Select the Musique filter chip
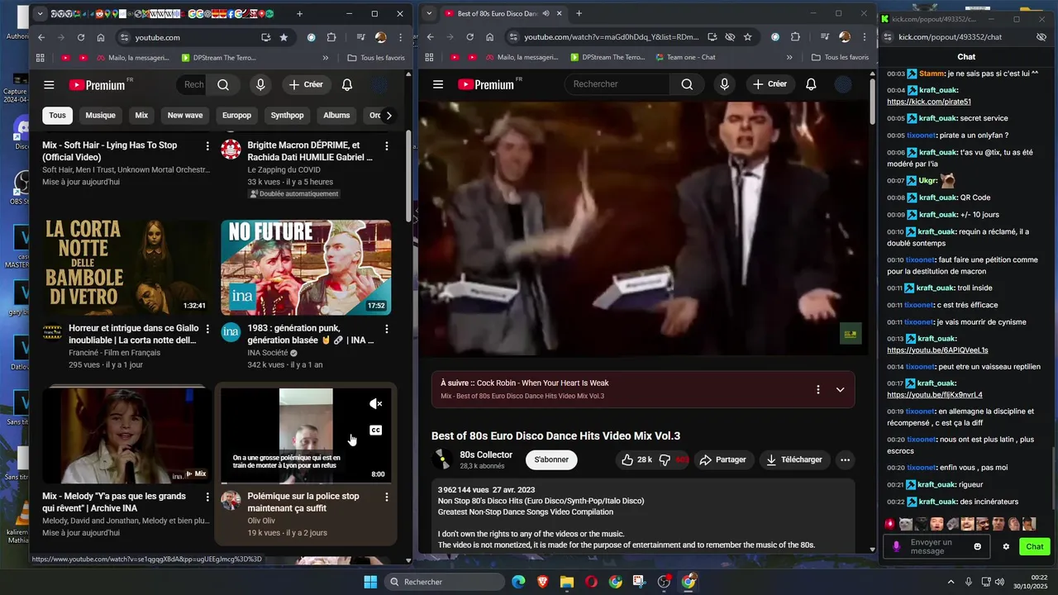This screenshot has width=1058, height=595. tap(101, 116)
